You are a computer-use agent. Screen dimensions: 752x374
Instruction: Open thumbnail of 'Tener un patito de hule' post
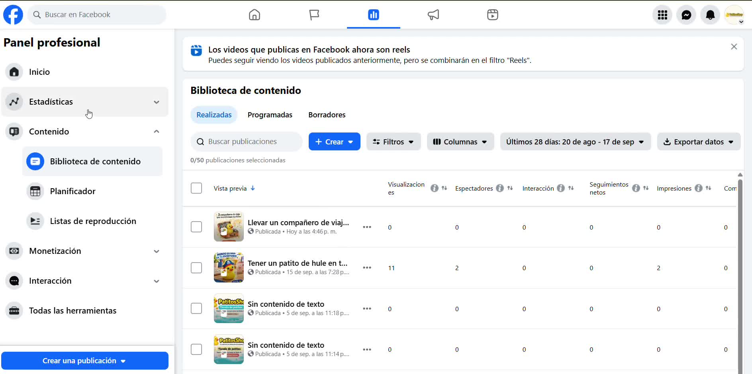click(229, 268)
